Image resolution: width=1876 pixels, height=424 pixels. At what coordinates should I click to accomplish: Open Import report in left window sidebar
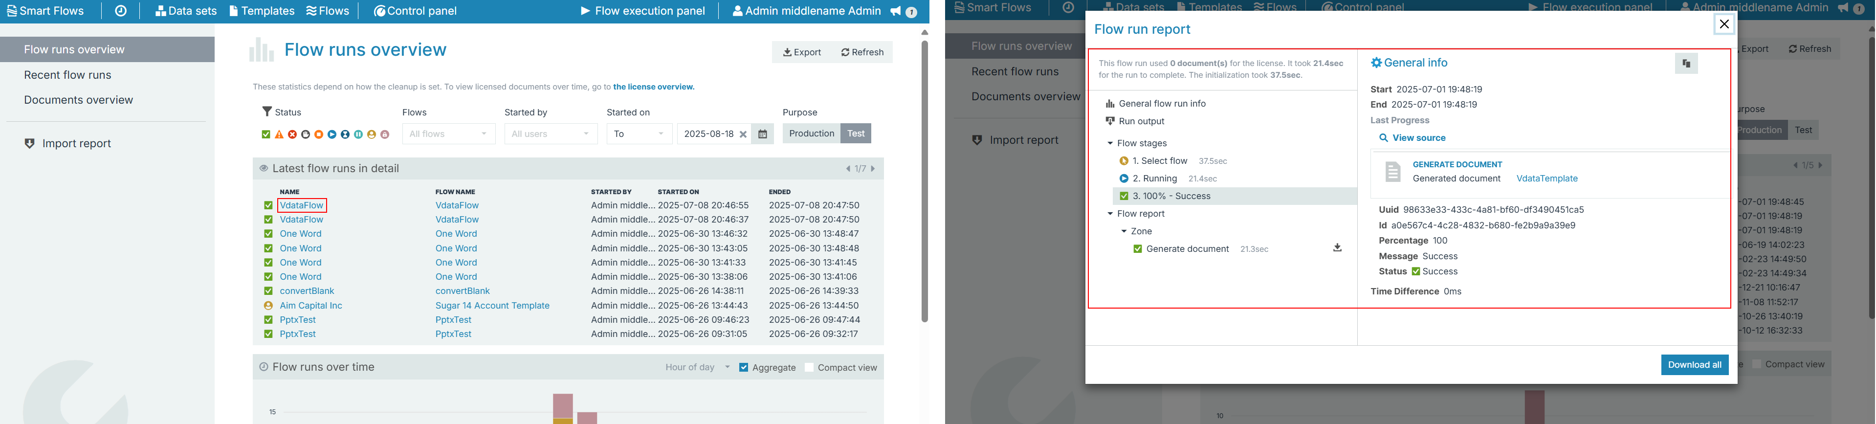68,143
